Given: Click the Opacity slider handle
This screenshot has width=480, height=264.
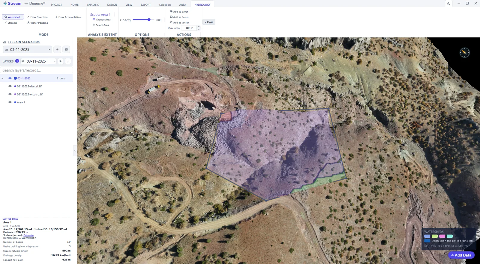Looking at the screenshot, I should click(x=149, y=20).
